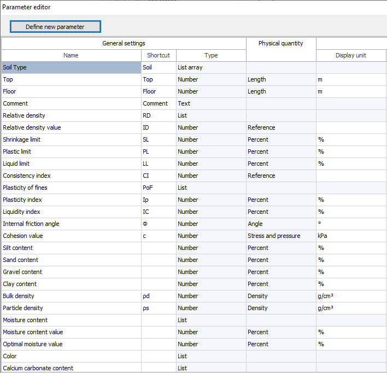Click the Angle physical quantity cell
387x373 pixels.
click(x=281, y=224)
